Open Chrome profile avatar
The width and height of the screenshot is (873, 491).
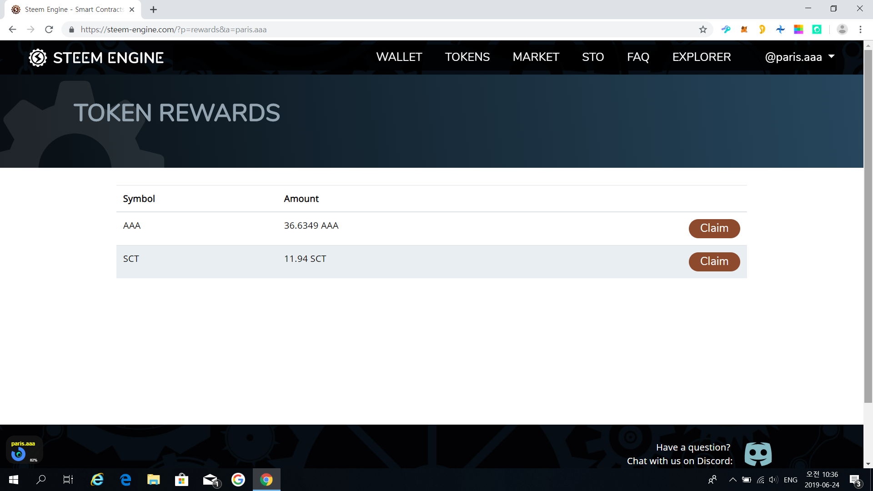pyautogui.click(x=842, y=30)
